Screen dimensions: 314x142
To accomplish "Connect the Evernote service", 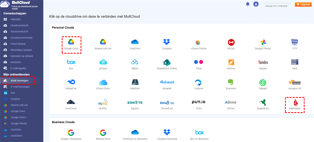I will click(x=231, y=84).
